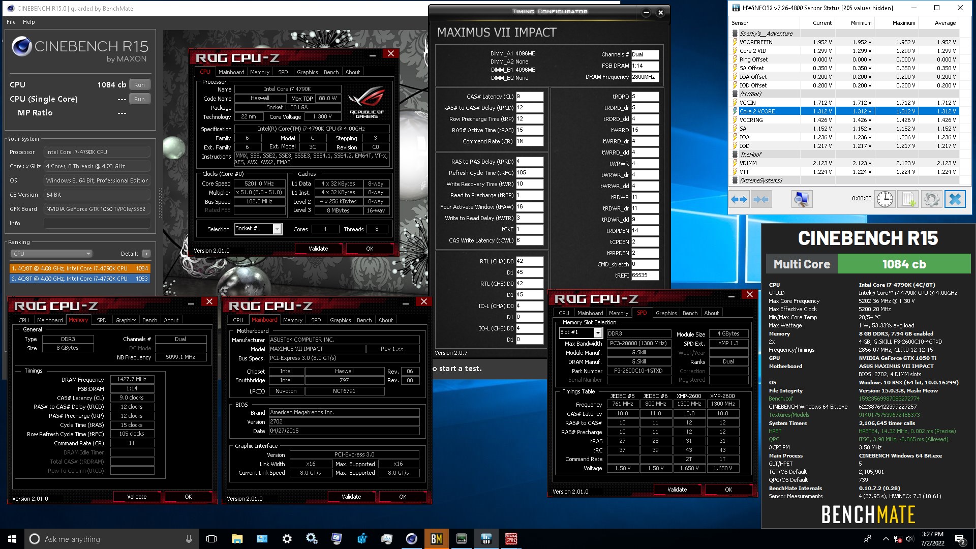The width and height of the screenshot is (976, 549).
Task: Open Action Center notification icon
Action: click(x=960, y=539)
